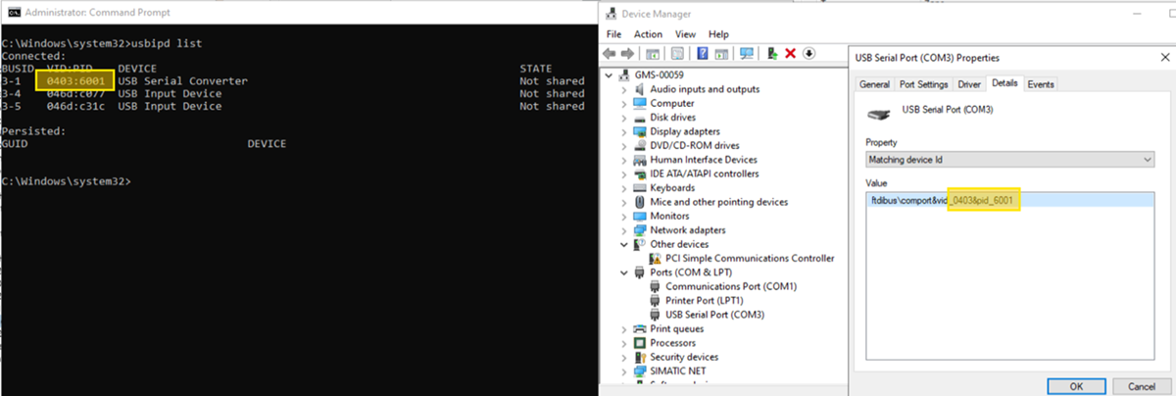The width and height of the screenshot is (1176, 396).
Task: Click the black down-arrow Disable device icon
Action: (809, 53)
